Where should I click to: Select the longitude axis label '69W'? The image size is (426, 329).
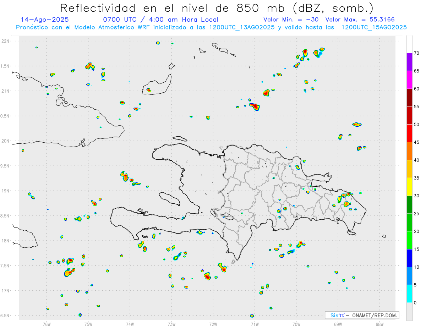click(x=338, y=324)
